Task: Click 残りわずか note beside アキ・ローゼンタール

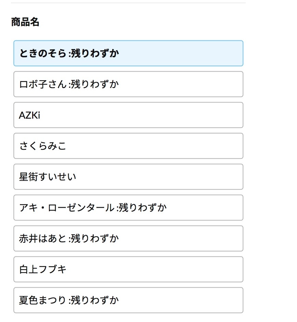Action: click(143, 207)
